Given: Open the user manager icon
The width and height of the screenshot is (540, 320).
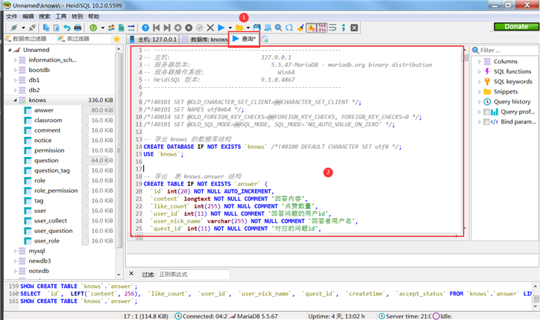Looking at the screenshot, I should coord(111,28).
